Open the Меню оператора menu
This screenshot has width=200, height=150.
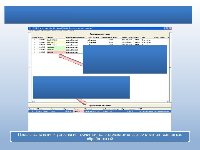tap(46, 31)
